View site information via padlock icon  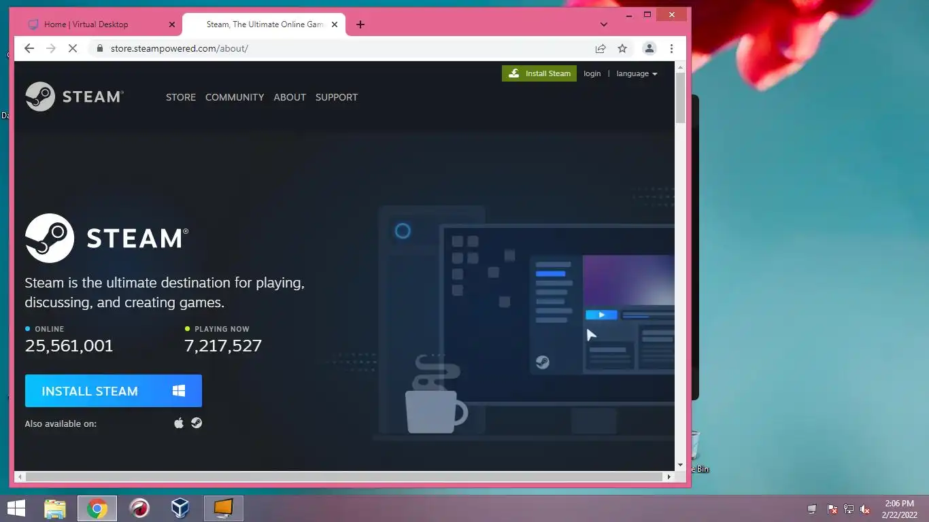[x=100, y=48]
